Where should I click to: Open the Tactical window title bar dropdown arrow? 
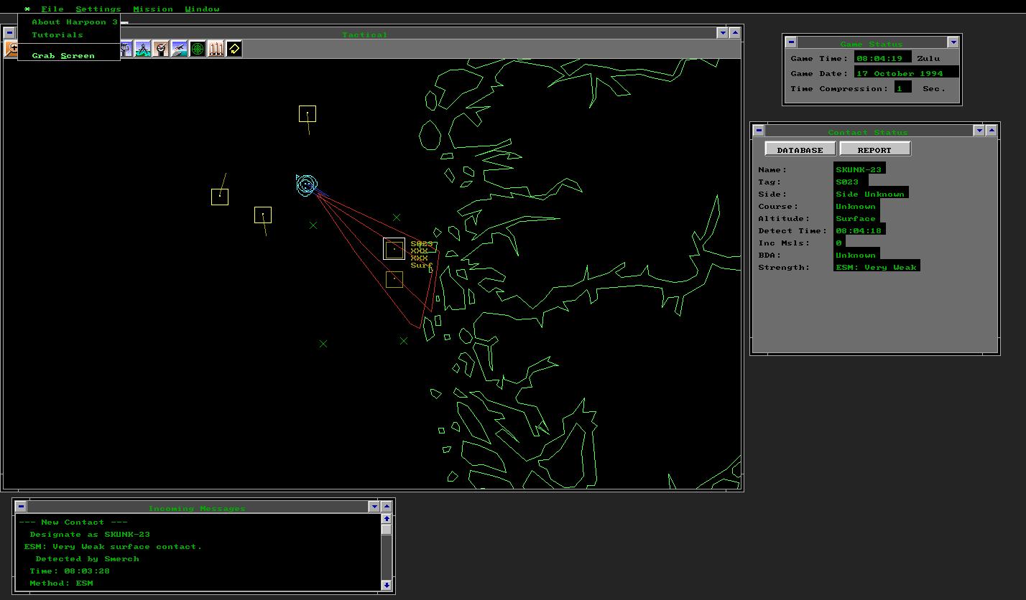point(723,32)
